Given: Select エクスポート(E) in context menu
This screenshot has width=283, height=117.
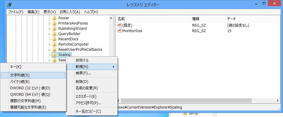Looking at the screenshot, I should click(x=91, y=97).
